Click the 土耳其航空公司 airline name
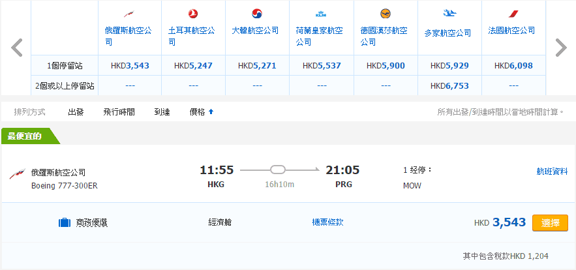The image size is (576, 270). pyautogui.click(x=189, y=31)
